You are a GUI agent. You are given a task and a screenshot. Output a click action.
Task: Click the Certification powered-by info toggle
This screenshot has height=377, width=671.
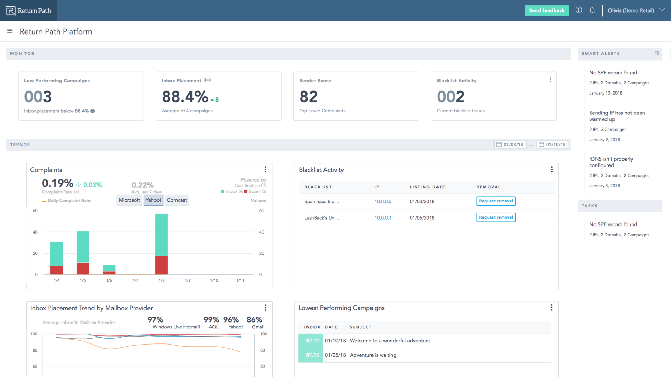click(x=263, y=185)
